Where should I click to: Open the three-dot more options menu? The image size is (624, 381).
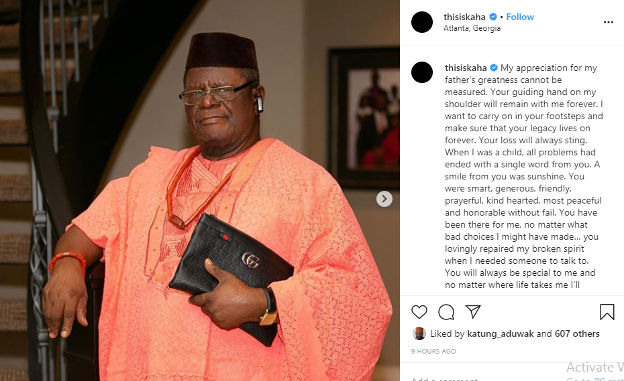pos(609,22)
